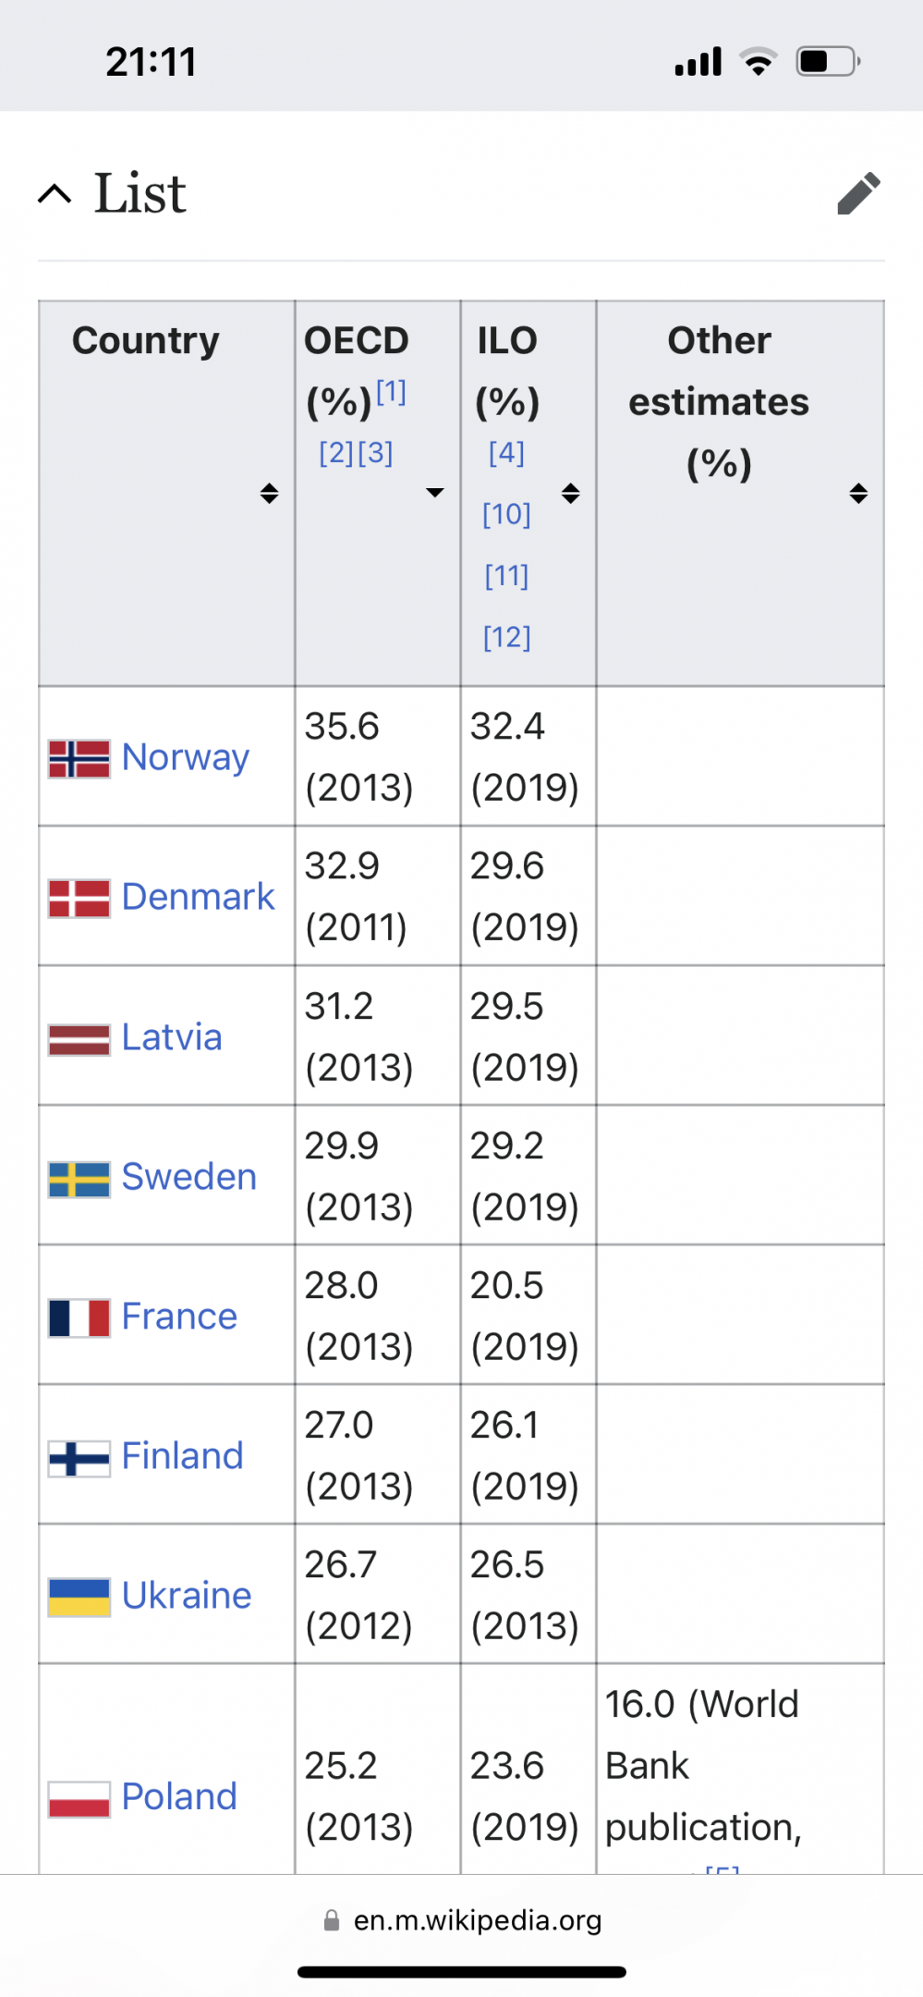Screen dimensions: 923x1997
Task: Click the pencil edit icon
Action: (858, 193)
